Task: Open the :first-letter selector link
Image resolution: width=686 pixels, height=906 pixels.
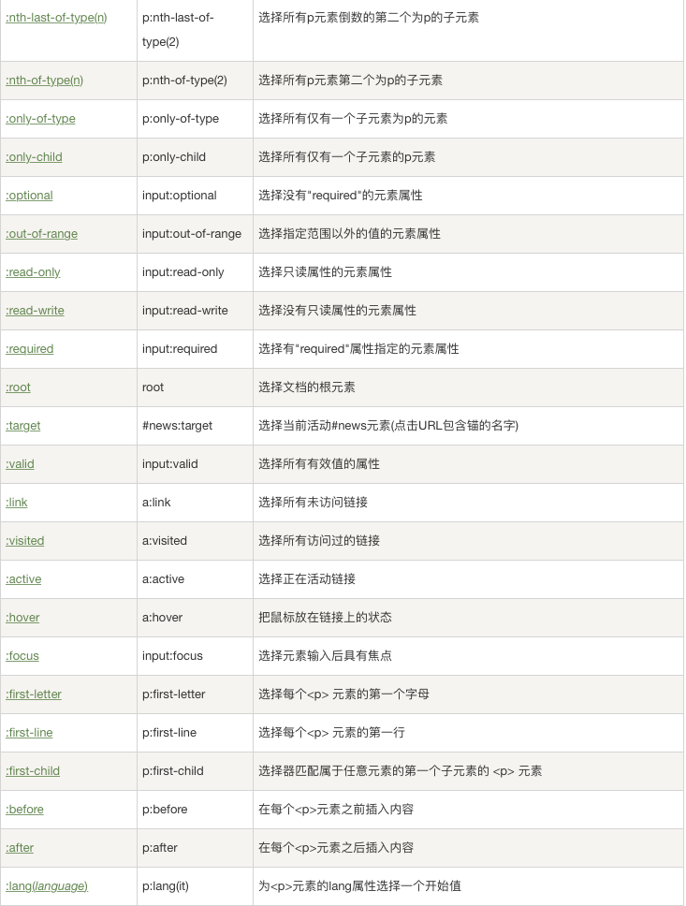Action: (x=34, y=694)
